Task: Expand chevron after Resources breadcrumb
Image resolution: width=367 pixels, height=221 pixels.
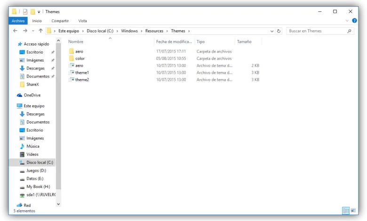Action: click(167, 31)
